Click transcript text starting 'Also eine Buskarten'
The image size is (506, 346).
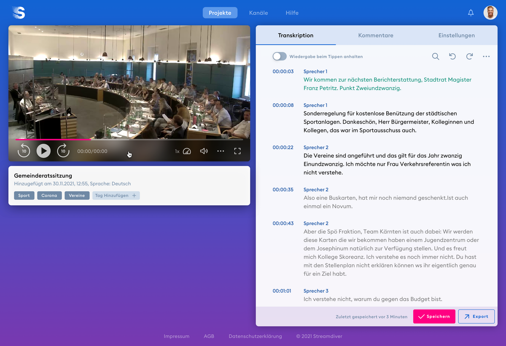(x=386, y=202)
